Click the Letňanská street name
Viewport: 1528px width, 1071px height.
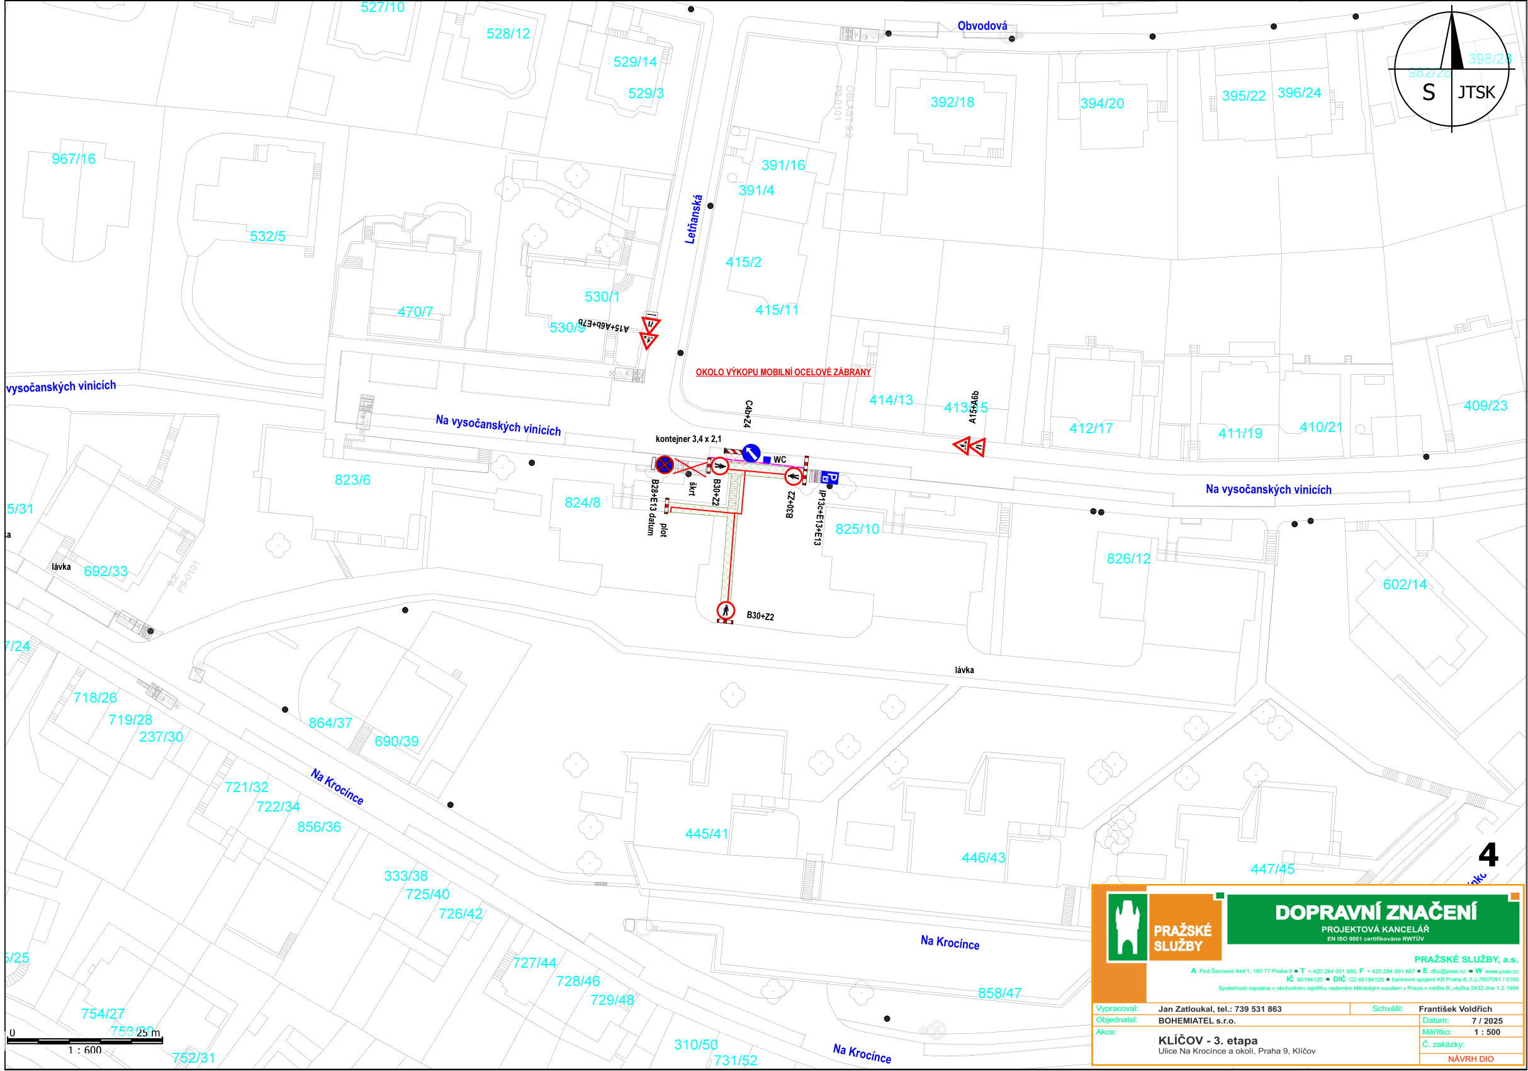pyautogui.click(x=694, y=219)
